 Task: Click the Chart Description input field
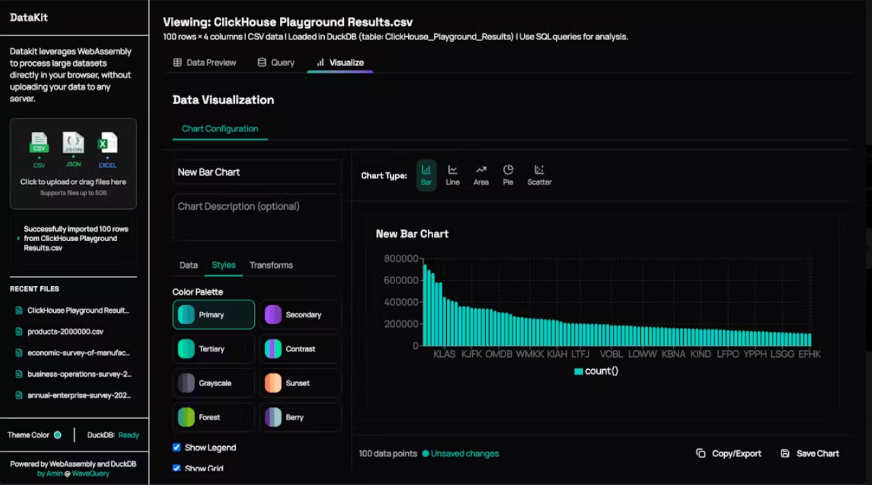256,217
